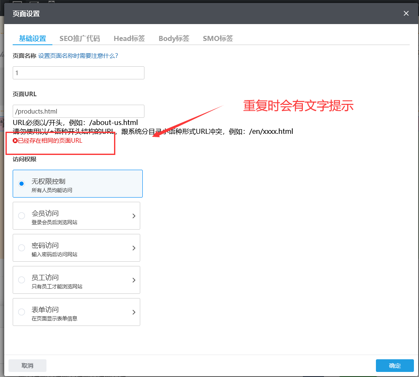The width and height of the screenshot is (419, 377).
Task: Click the 页面URL input containing /products.html
Action: click(x=79, y=111)
